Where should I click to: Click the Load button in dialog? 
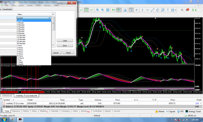(65, 41)
